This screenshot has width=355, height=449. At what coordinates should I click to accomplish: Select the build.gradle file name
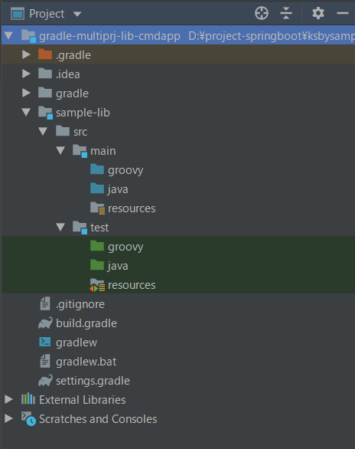(x=86, y=323)
